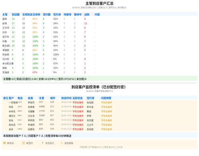The image size is (199, 156).
Task: Click the green summary bar starting 主管数:13
Action: click(x=99, y=79)
